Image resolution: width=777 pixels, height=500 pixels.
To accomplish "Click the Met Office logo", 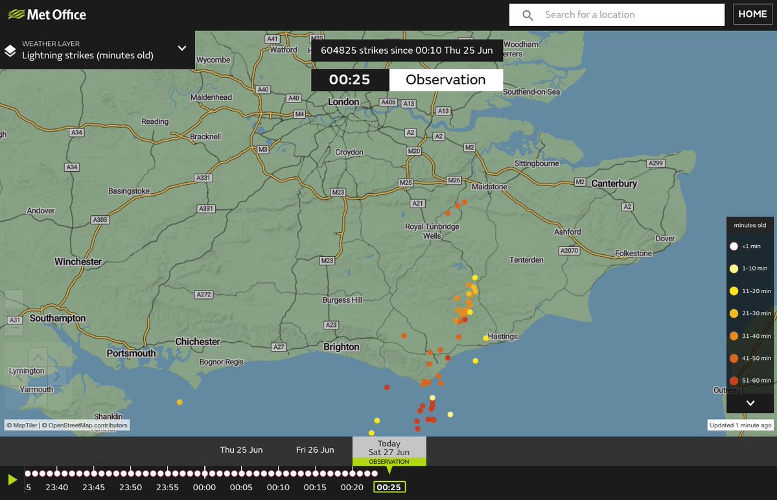I will 47,15.
